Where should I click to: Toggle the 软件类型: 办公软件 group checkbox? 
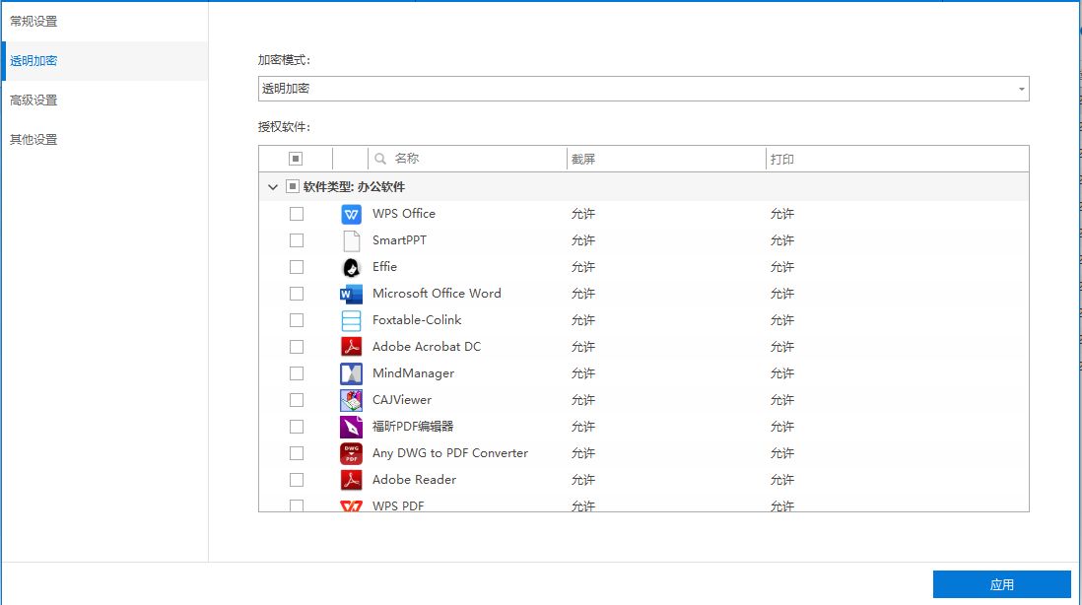293,187
